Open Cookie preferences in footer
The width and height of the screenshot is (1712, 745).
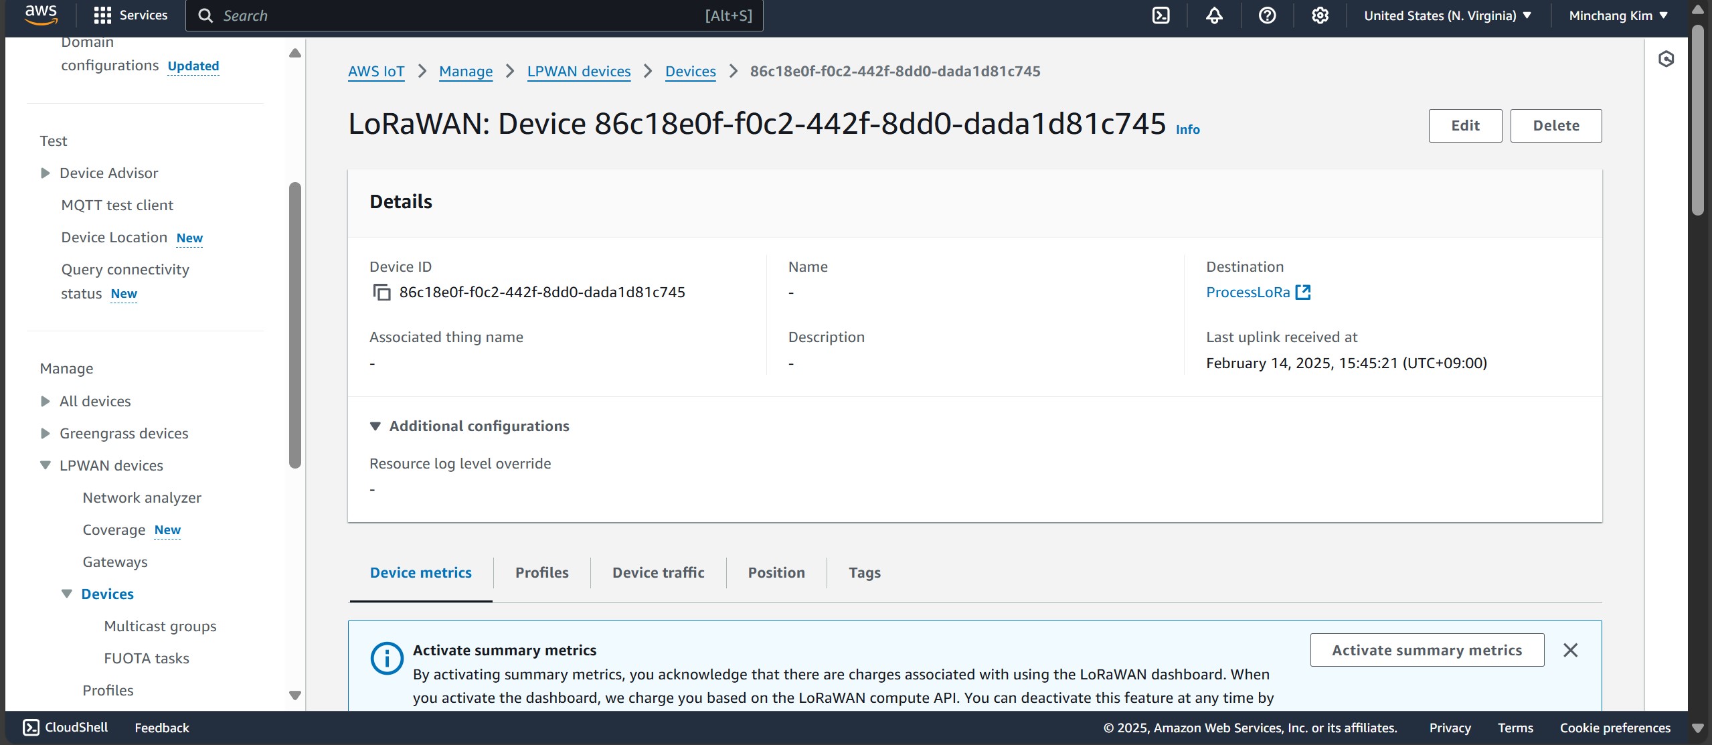point(1615,728)
